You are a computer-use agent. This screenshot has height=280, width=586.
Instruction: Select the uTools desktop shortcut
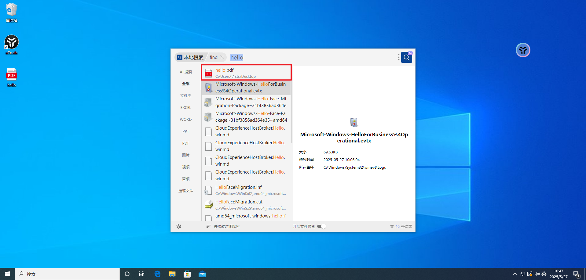(x=12, y=45)
